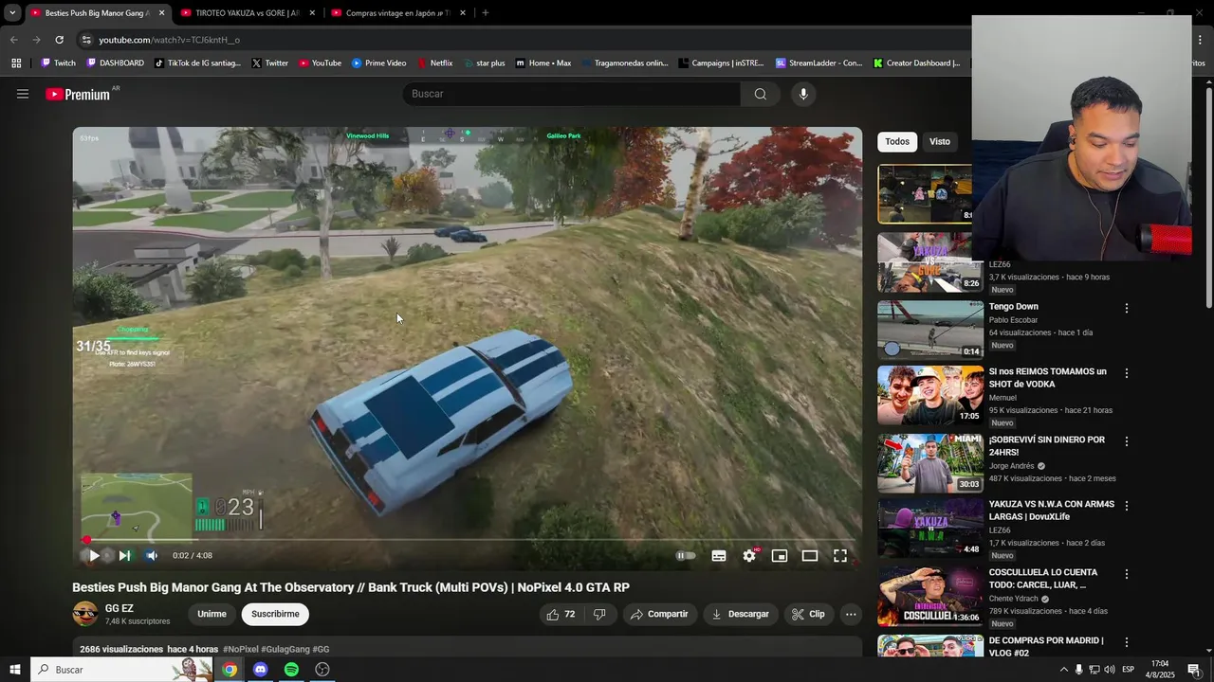
Task: Toggle the autoplay switch in player
Action: (x=686, y=556)
